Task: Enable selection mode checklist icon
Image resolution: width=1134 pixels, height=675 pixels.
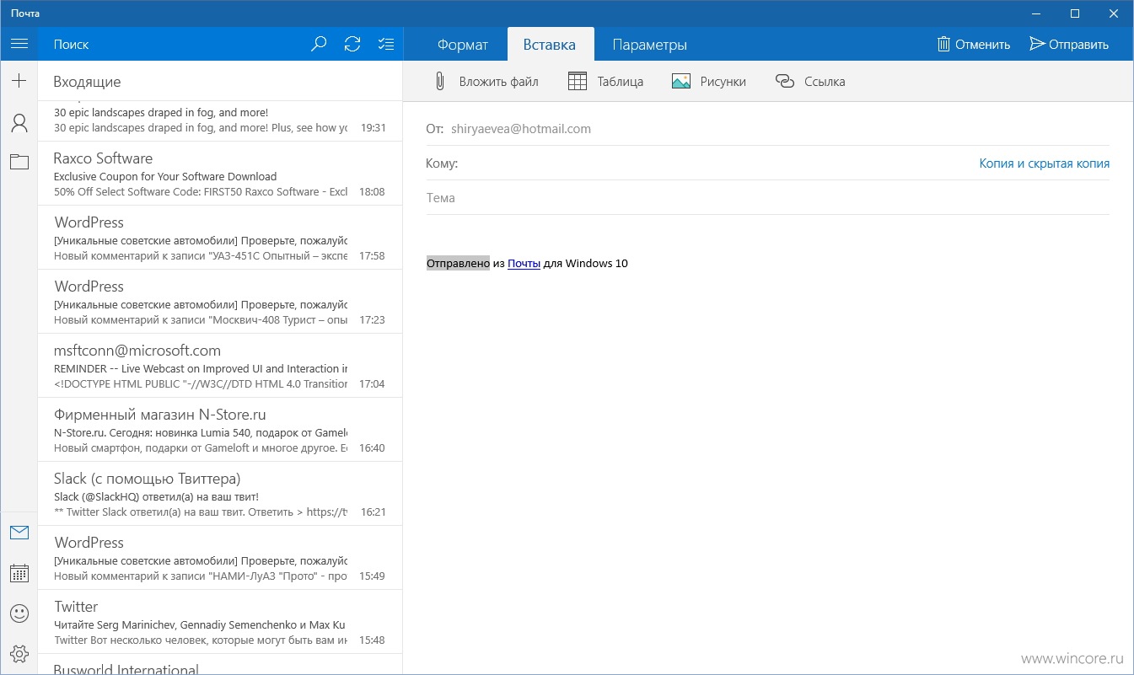Action: click(x=386, y=44)
